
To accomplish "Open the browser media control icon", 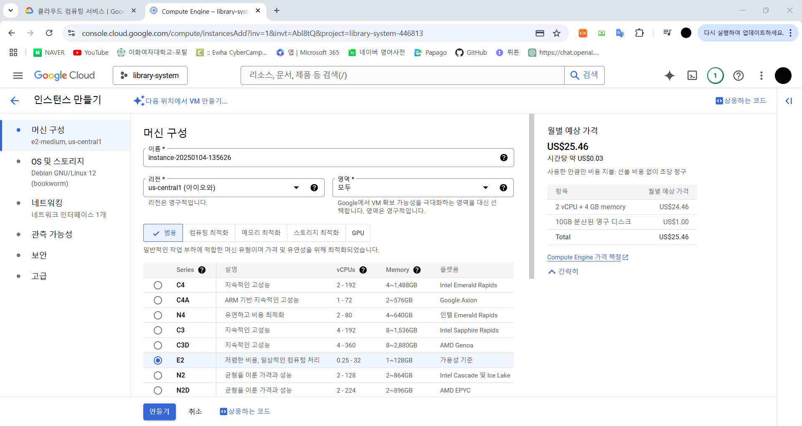I will pyautogui.click(x=667, y=33).
